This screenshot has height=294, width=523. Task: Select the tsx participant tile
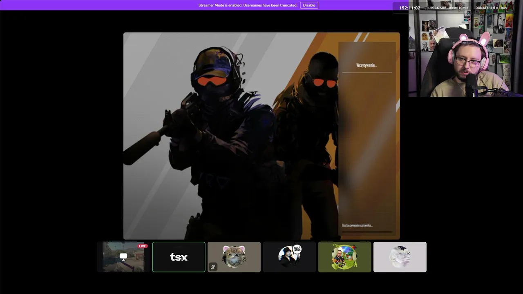tap(179, 257)
